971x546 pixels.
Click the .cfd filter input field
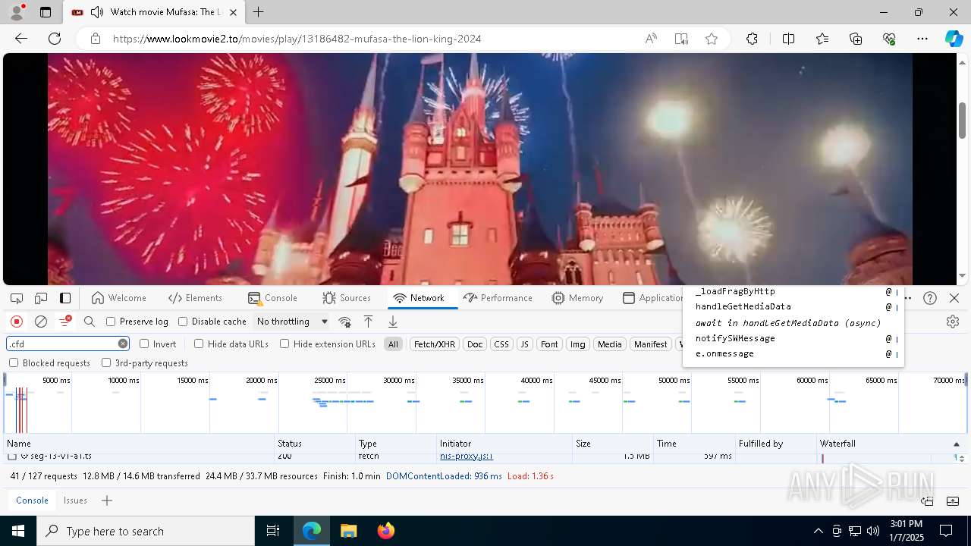(x=62, y=344)
